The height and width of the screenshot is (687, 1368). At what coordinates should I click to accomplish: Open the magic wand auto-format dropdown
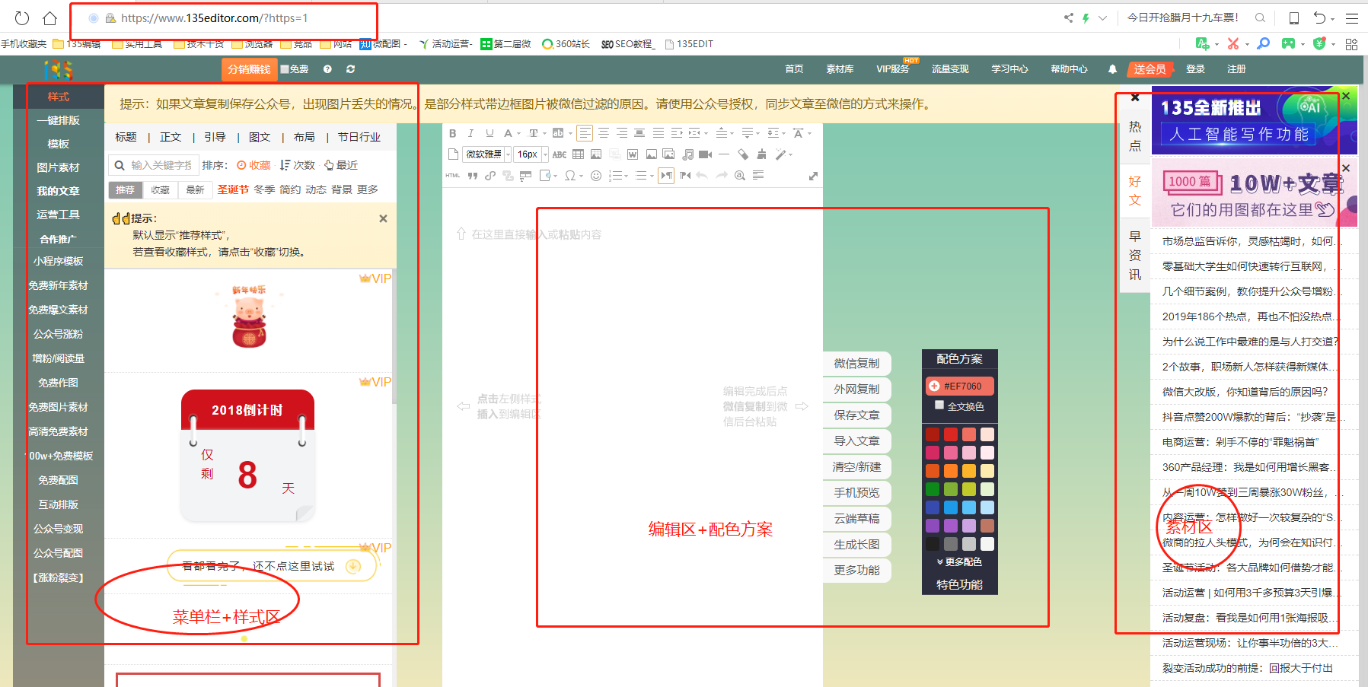[791, 154]
